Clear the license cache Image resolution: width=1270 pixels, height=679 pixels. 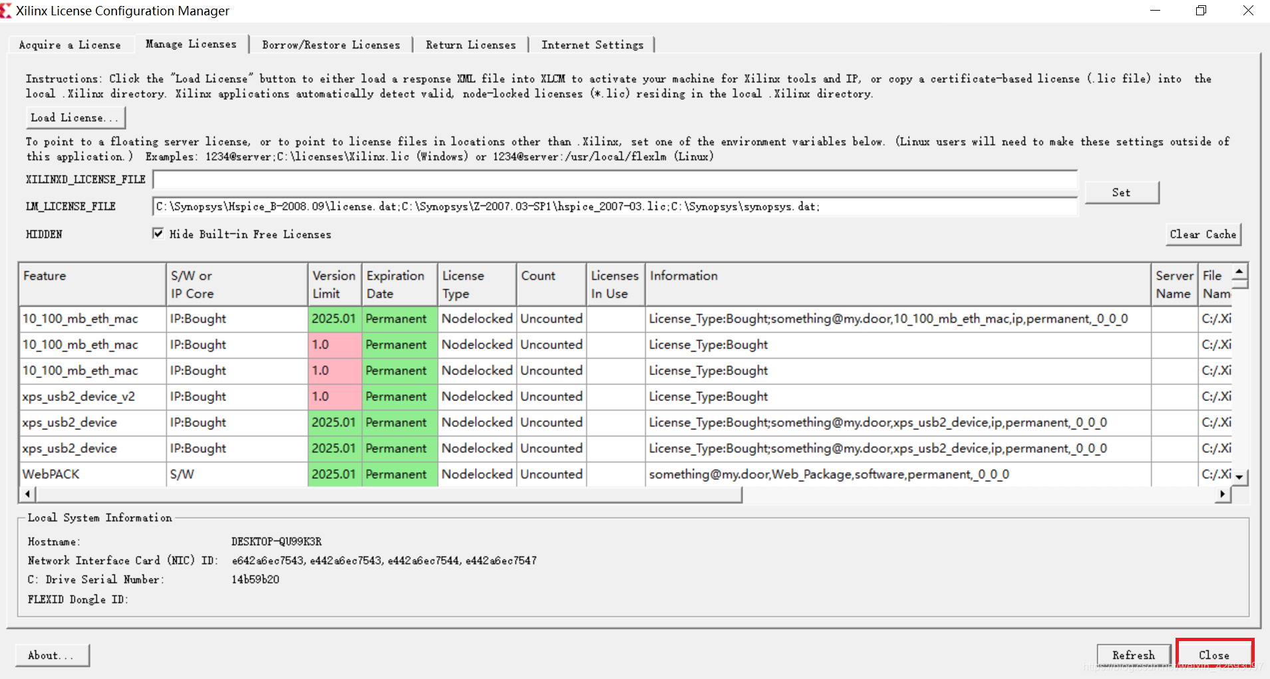point(1203,234)
